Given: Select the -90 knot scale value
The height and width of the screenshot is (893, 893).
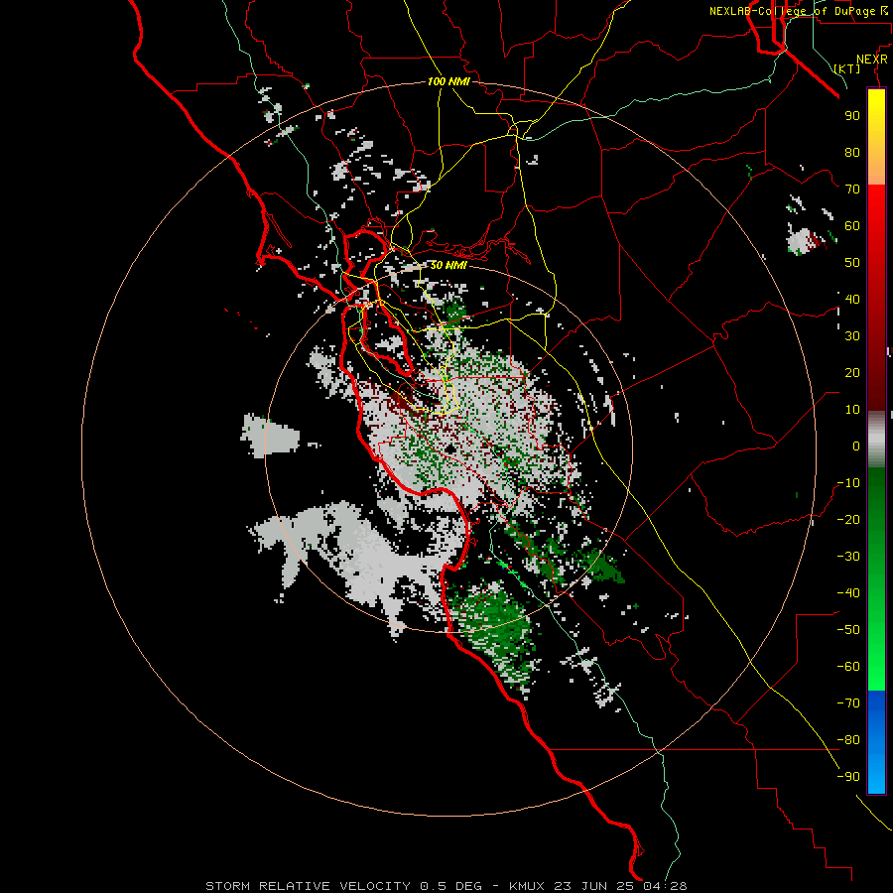Looking at the screenshot, I should pyautogui.click(x=848, y=777).
